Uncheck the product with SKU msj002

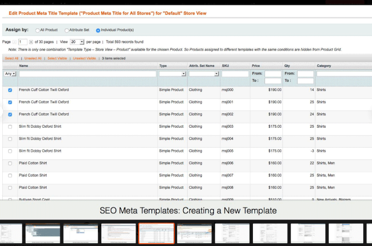pos(10,114)
